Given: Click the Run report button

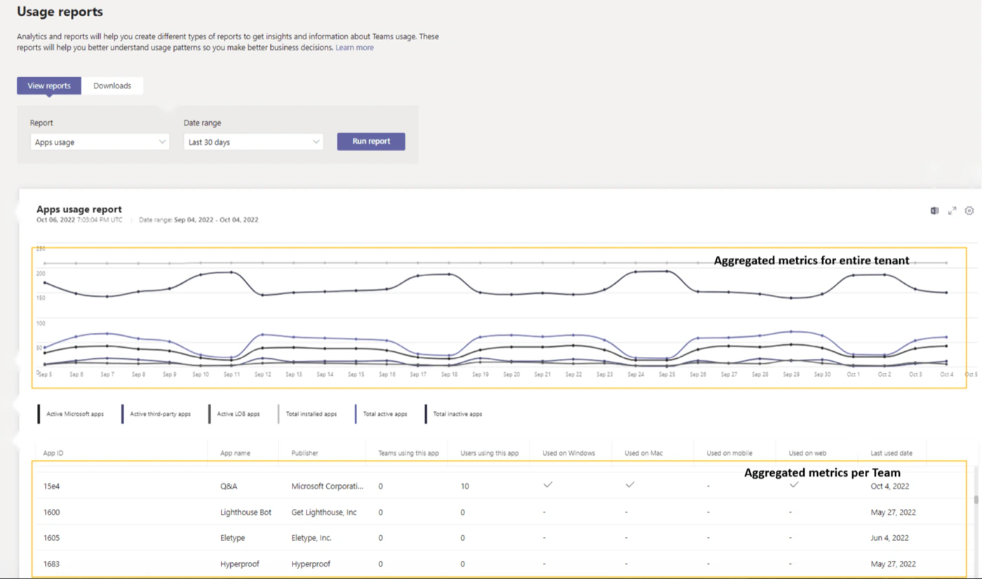Looking at the screenshot, I should (x=371, y=141).
